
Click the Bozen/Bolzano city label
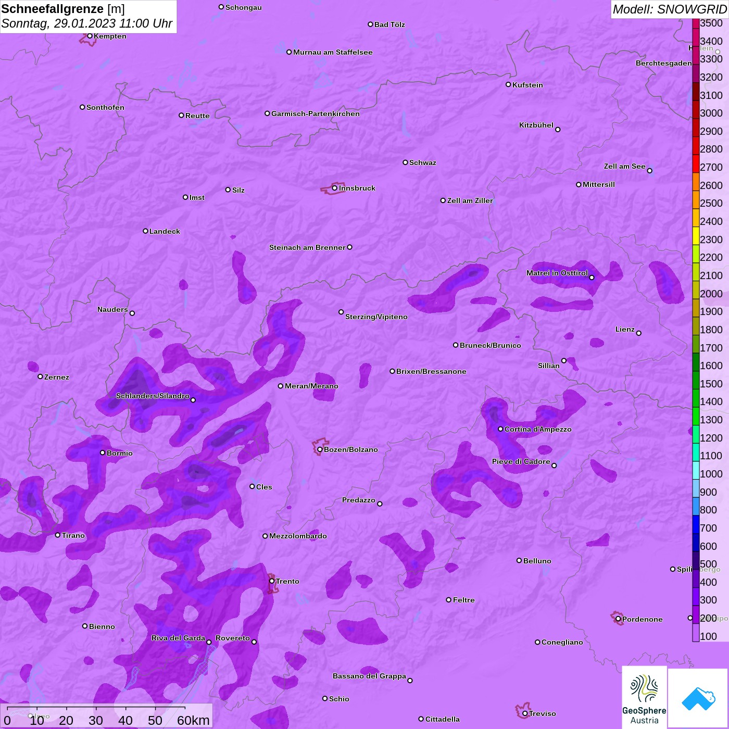coord(351,449)
